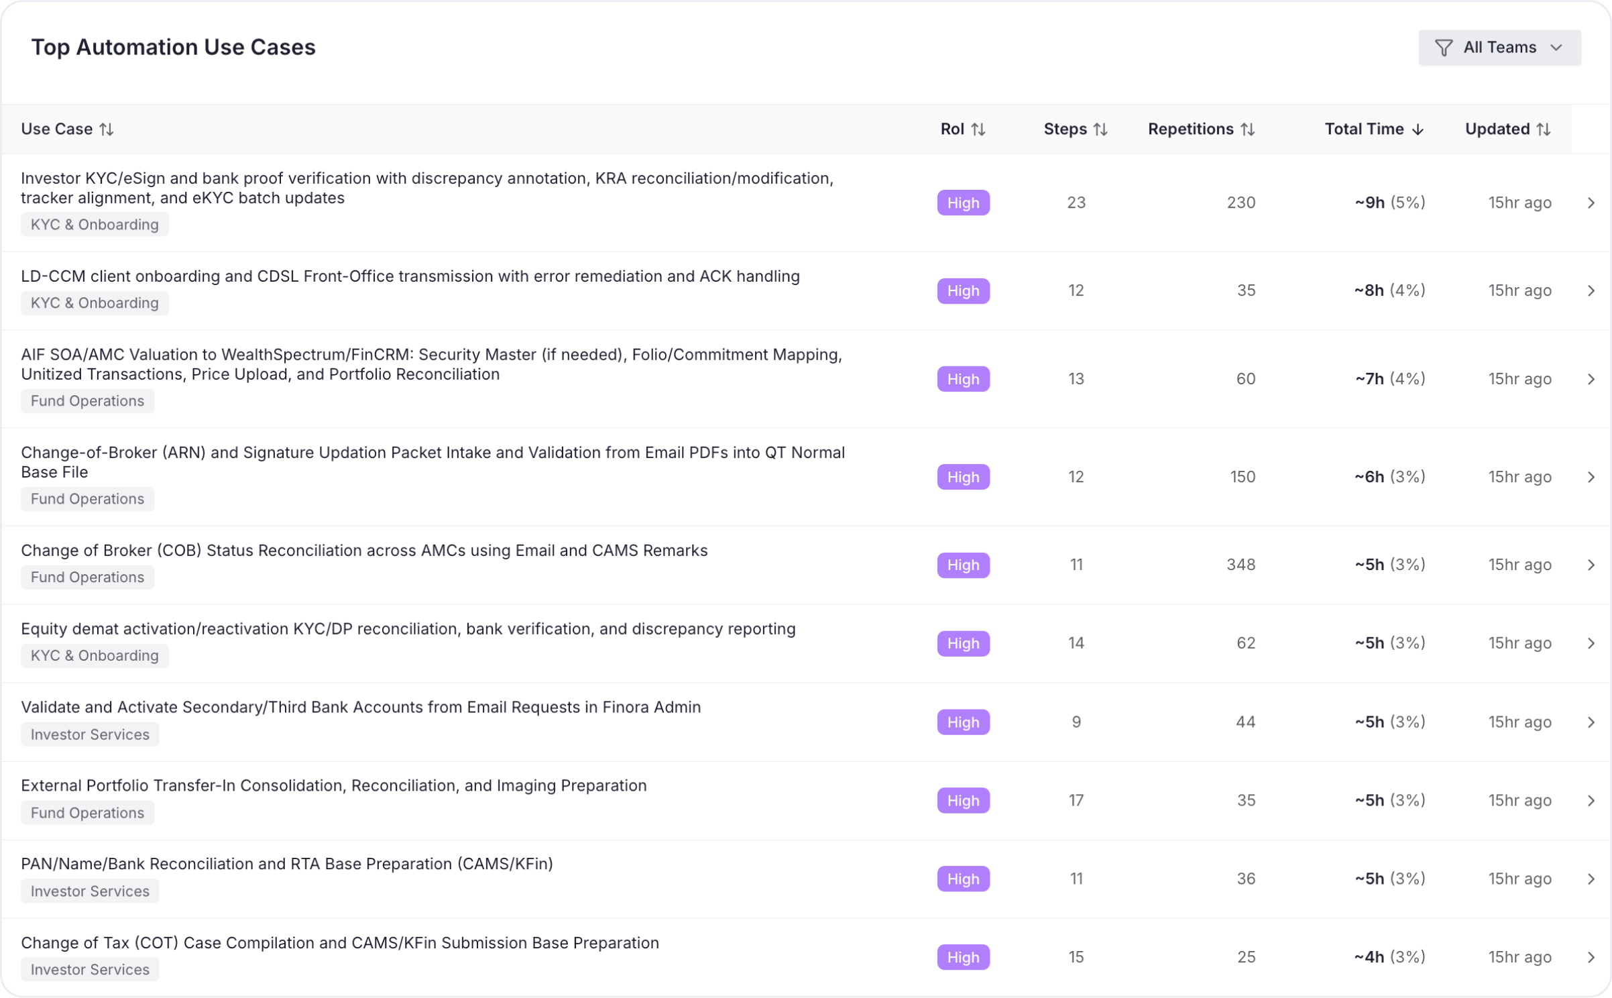Select the KYC & Onboarding tag on first row
This screenshot has height=998, width=1612.
point(95,225)
